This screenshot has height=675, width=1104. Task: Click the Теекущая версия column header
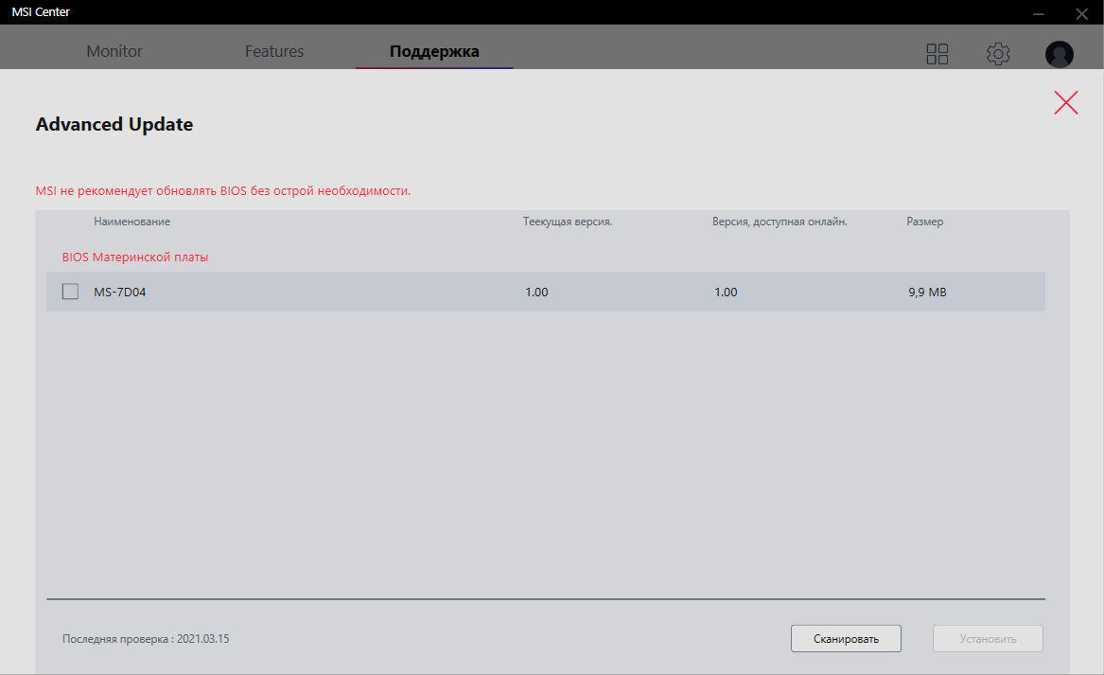point(568,222)
